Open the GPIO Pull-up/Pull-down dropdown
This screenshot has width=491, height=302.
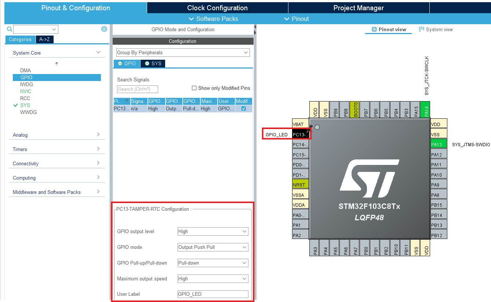click(x=213, y=263)
